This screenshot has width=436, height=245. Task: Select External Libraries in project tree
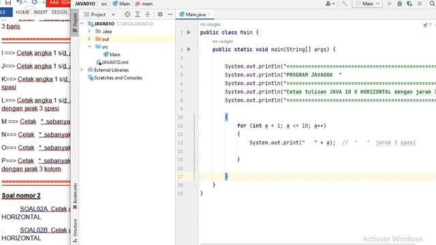tap(108, 70)
